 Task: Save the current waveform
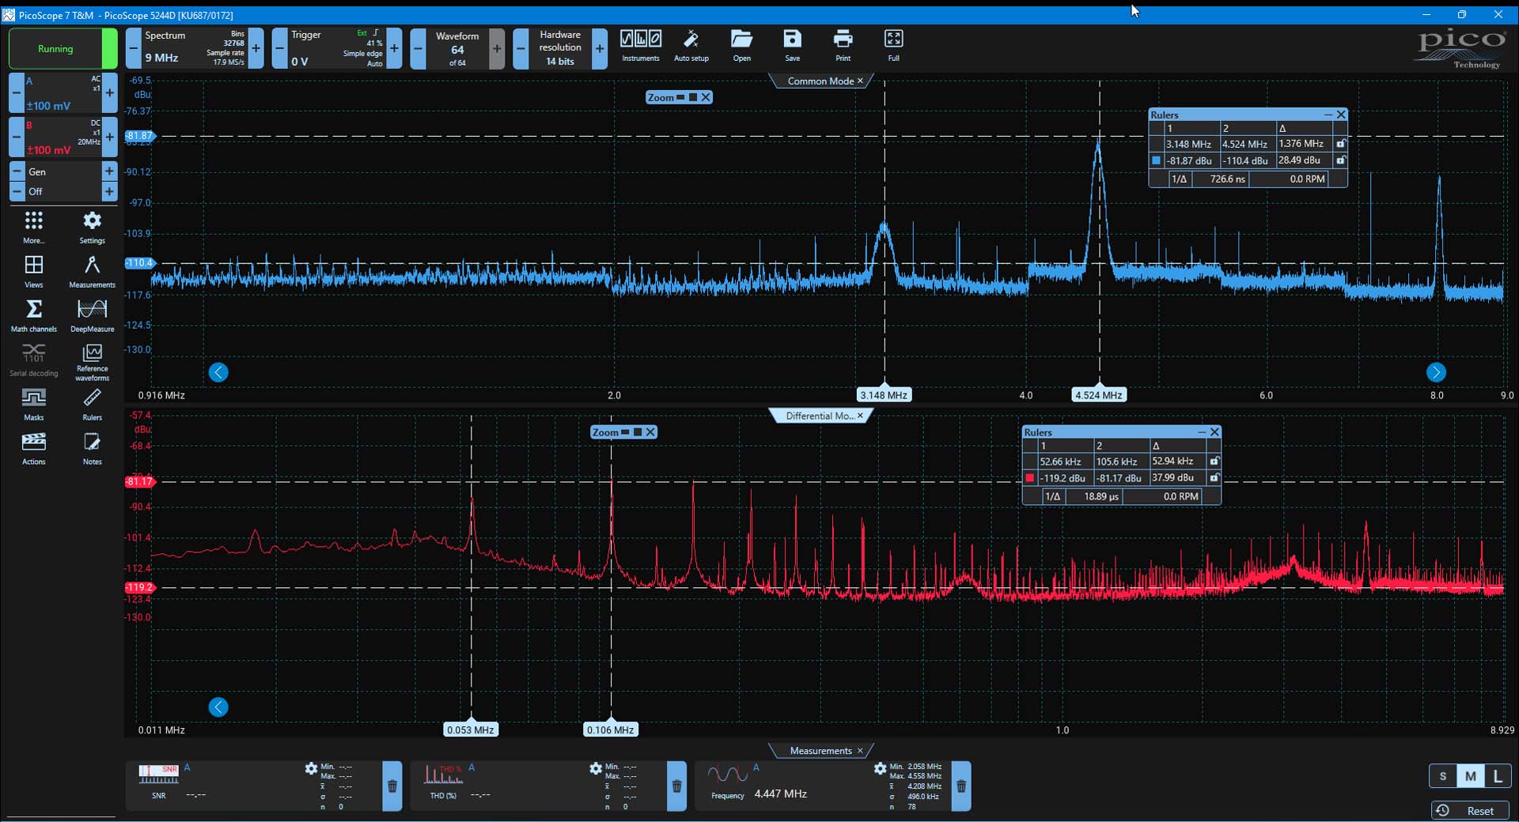792,46
